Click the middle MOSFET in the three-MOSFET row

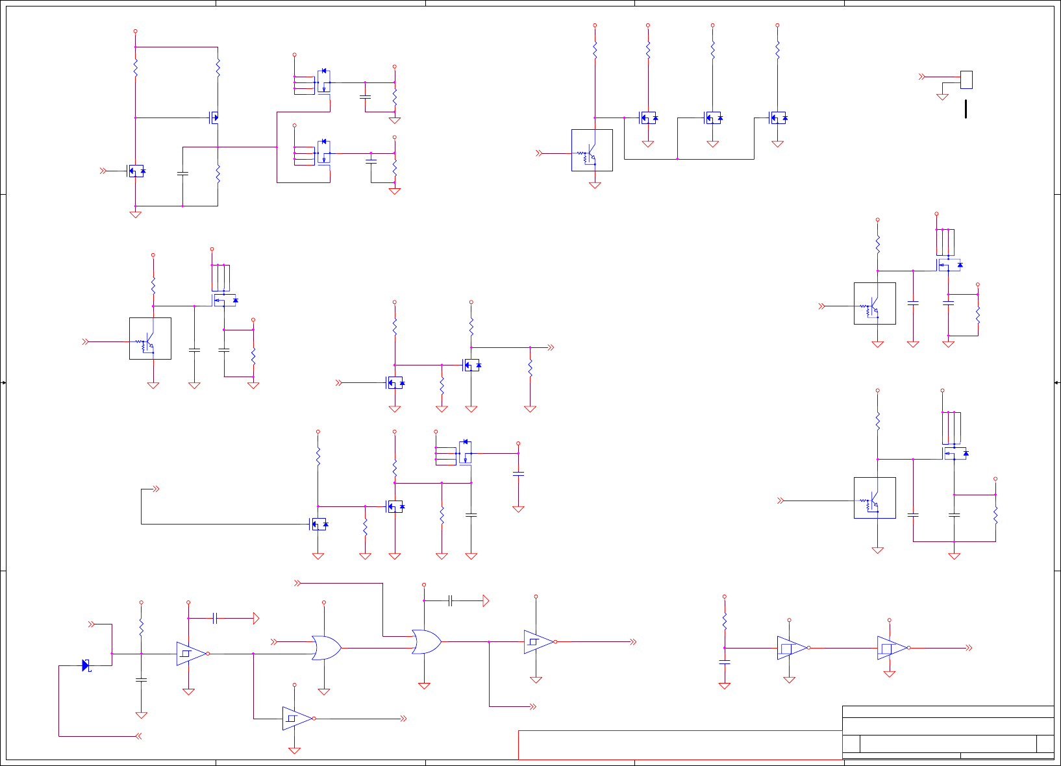714,118
